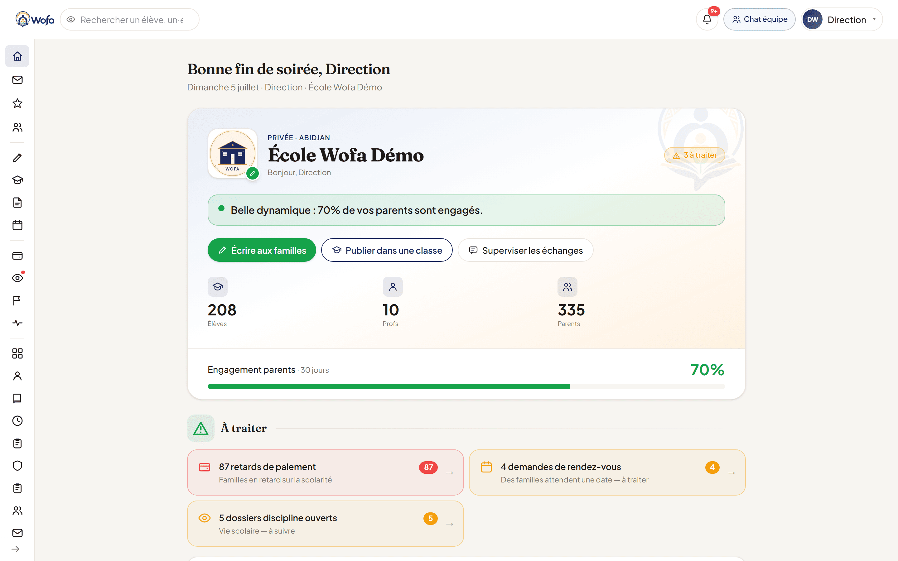The width and height of the screenshot is (898, 561).
Task: Open the flag icon in the sidebar
Action: pos(17,300)
